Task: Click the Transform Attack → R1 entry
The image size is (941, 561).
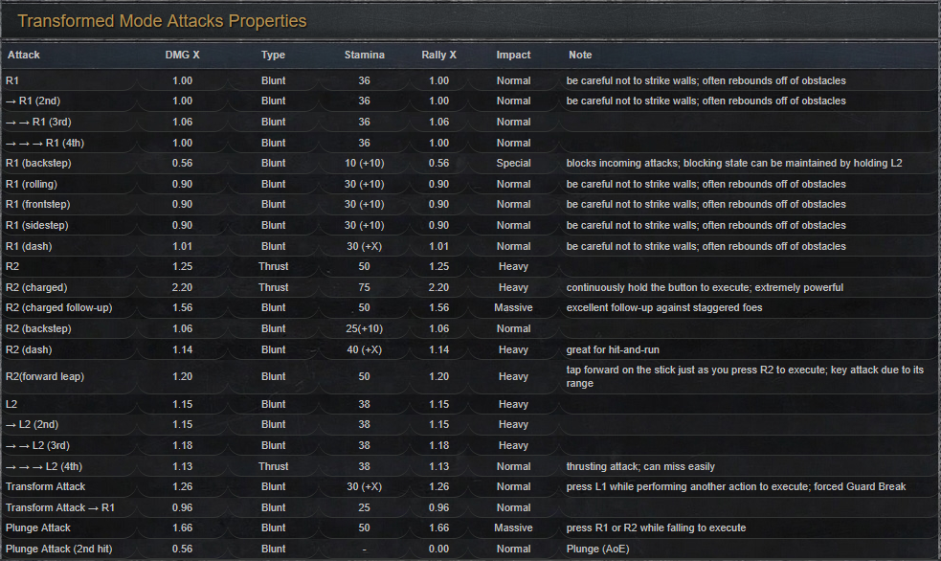Action: point(60,507)
